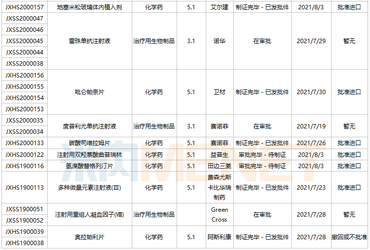Click 暂无 in 度普利尤单抗注射液 row
This screenshot has height=250, width=370.
349,126
